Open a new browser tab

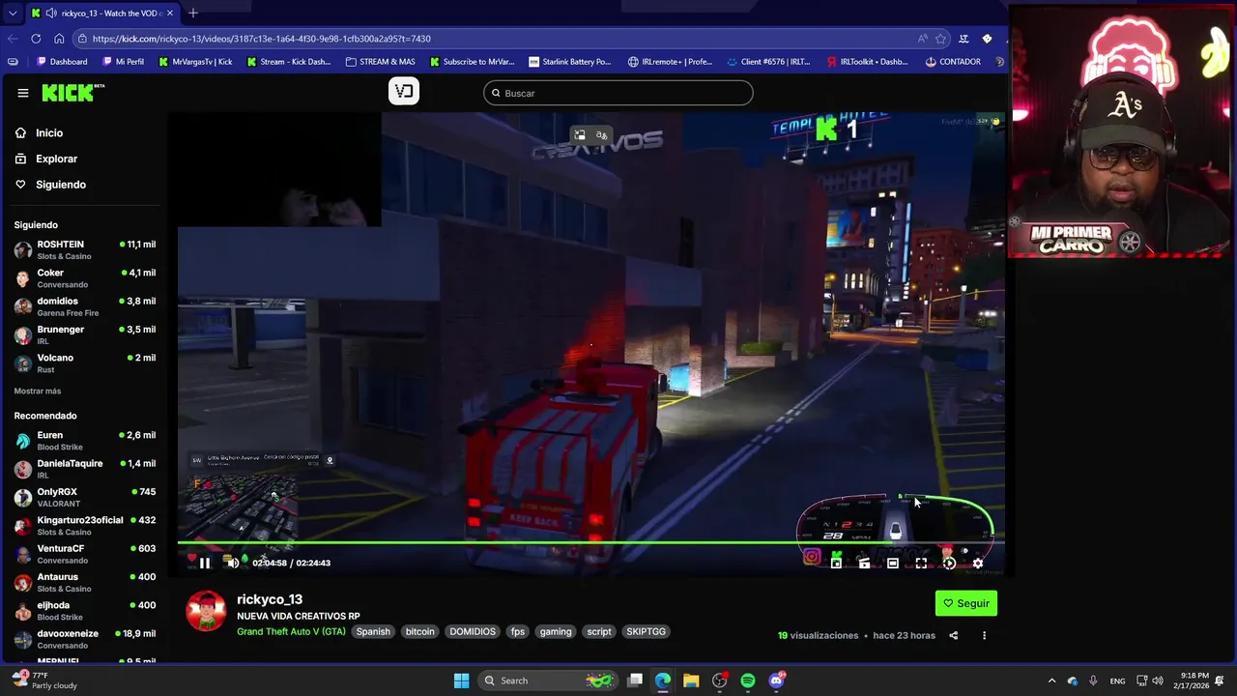pos(193,13)
